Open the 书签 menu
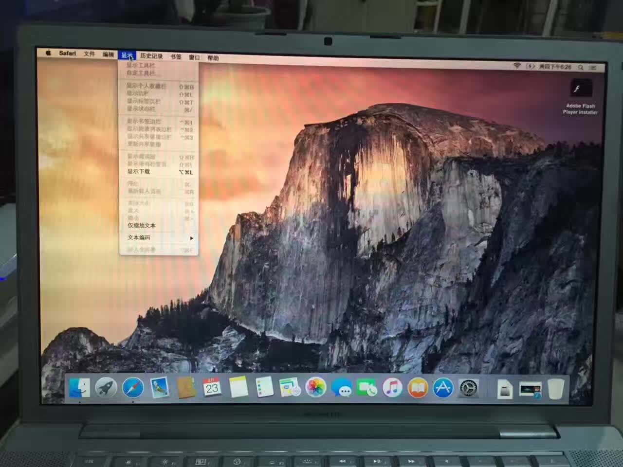The height and width of the screenshot is (467, 623). pyautogui.click(x=176, y=57)
